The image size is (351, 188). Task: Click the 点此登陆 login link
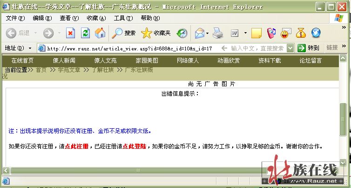[x=135, y=146]
